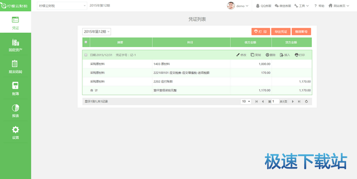Image resolution: width=357 pixels, height=179 pixels.
Task: Click the 柠檬云财税 logo at top left
Action: [x=14, y=6]
